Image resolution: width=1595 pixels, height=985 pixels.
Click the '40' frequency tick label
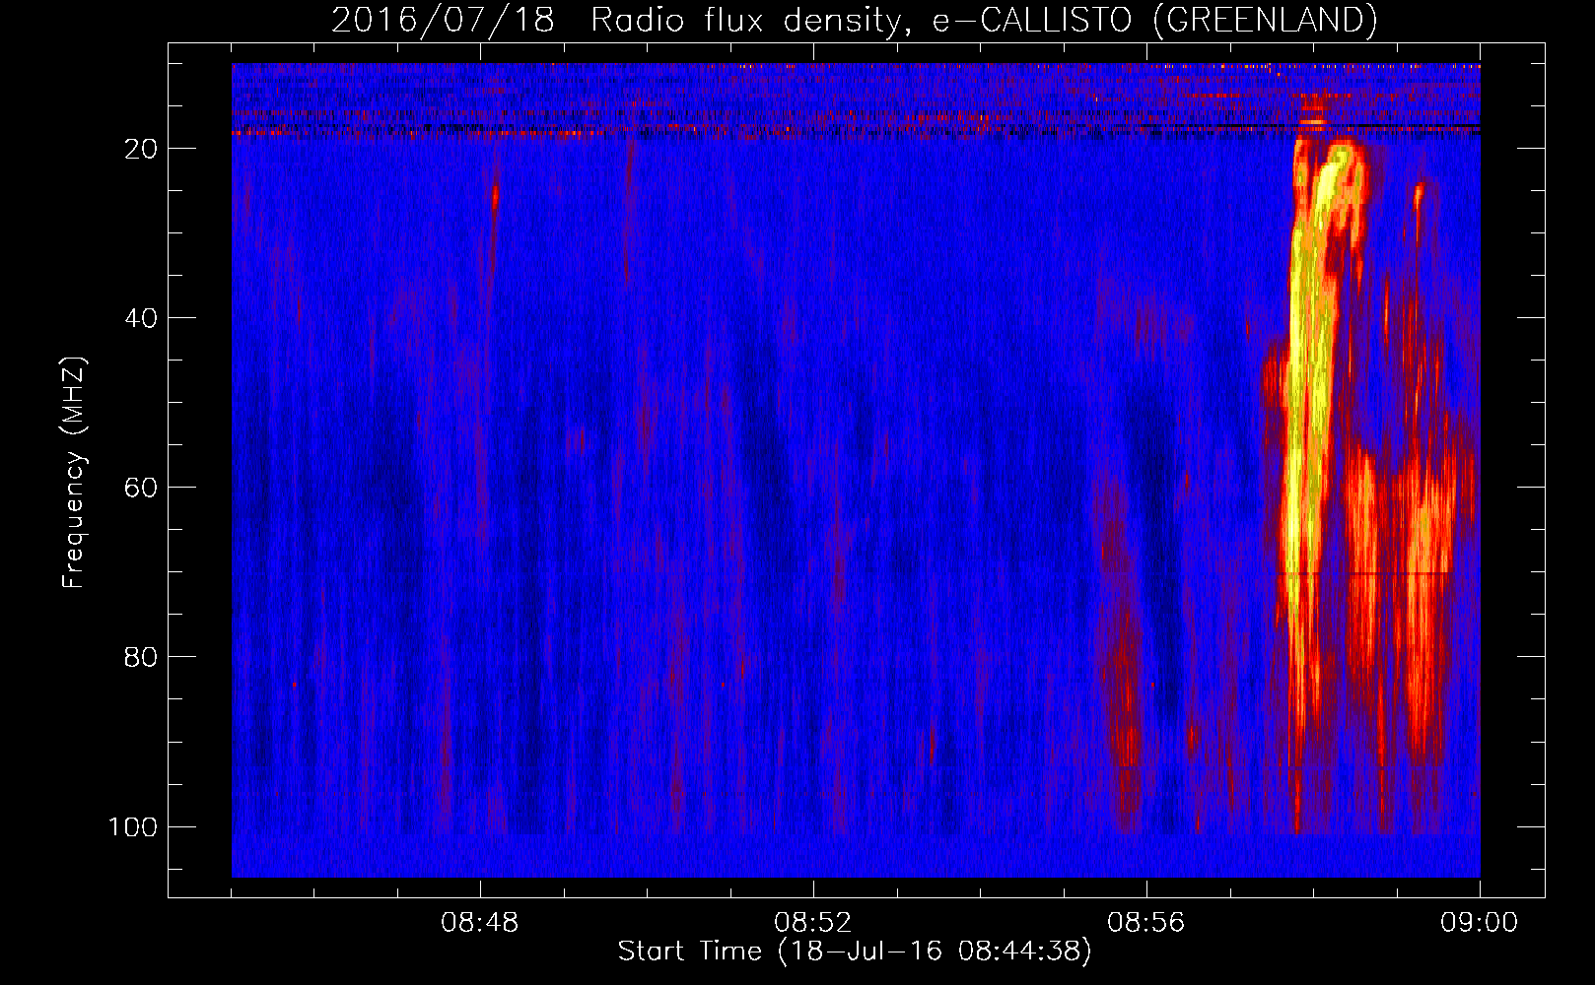click(x=141, y=318)
